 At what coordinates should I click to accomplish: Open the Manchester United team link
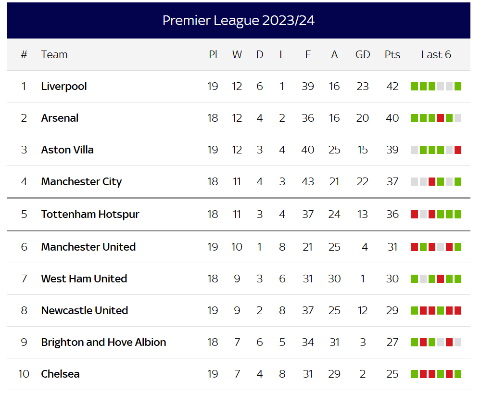(x=89, y=247)
